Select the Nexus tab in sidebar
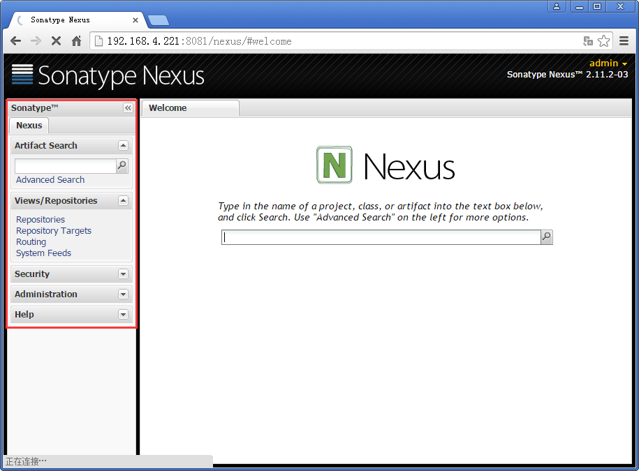Viewport: 639px width, 471px height. [x=29, y=126]
